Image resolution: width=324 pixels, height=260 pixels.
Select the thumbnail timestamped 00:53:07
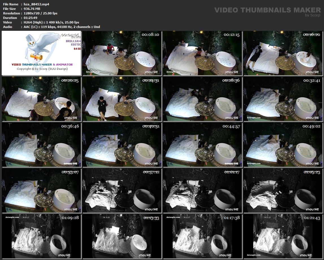tap(41, 190)
